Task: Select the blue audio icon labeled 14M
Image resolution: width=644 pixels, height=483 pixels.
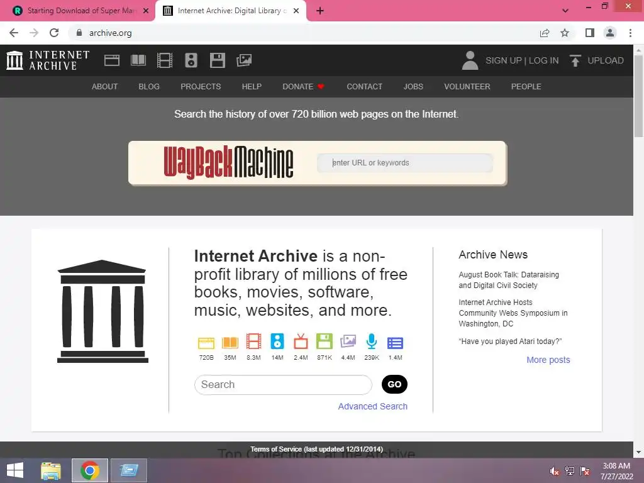Action: coord(277,341)
